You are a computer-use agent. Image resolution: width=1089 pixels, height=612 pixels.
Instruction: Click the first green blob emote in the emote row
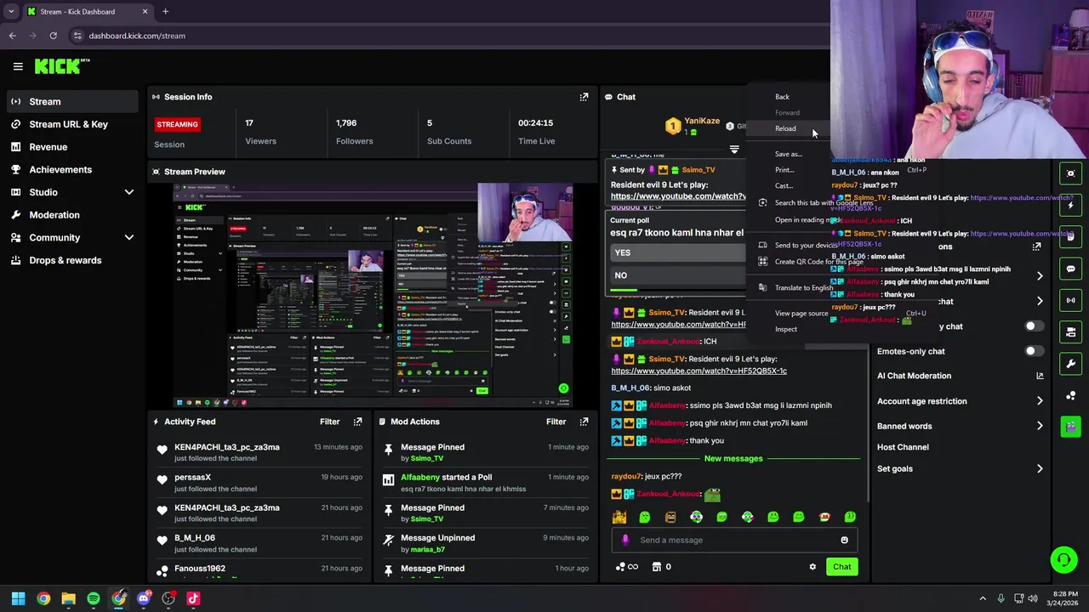click(x=645, y=517)
